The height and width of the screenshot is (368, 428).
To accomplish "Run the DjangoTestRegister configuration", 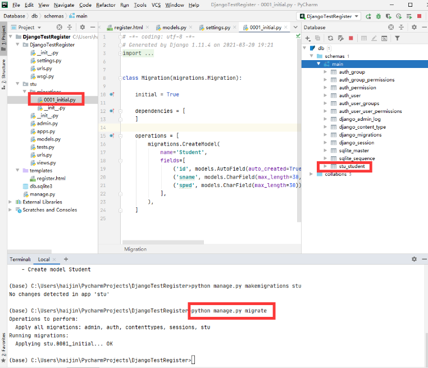I will point(368,16).
